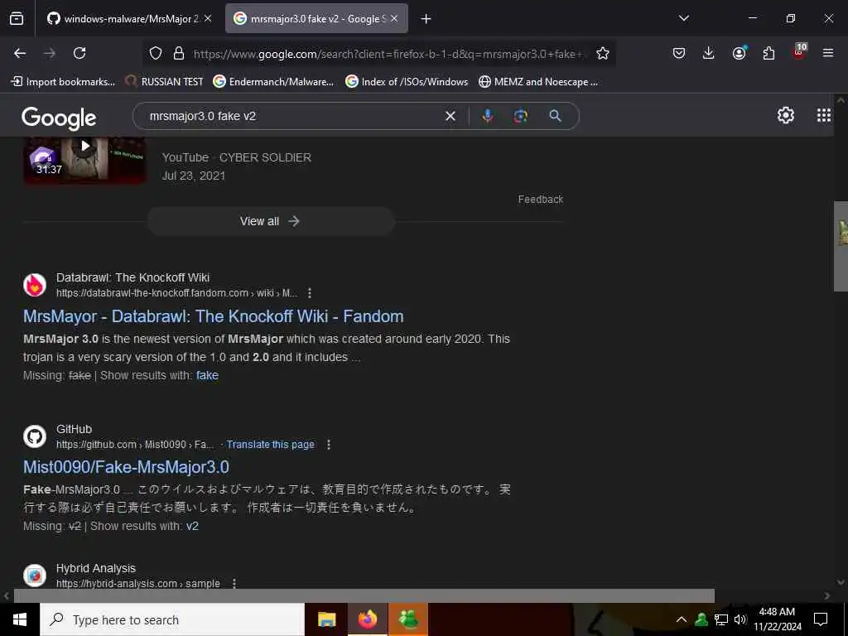Show results with v2 link
Image resolution: width=848 pixels, height=636 pixels.
coord(192,526)
